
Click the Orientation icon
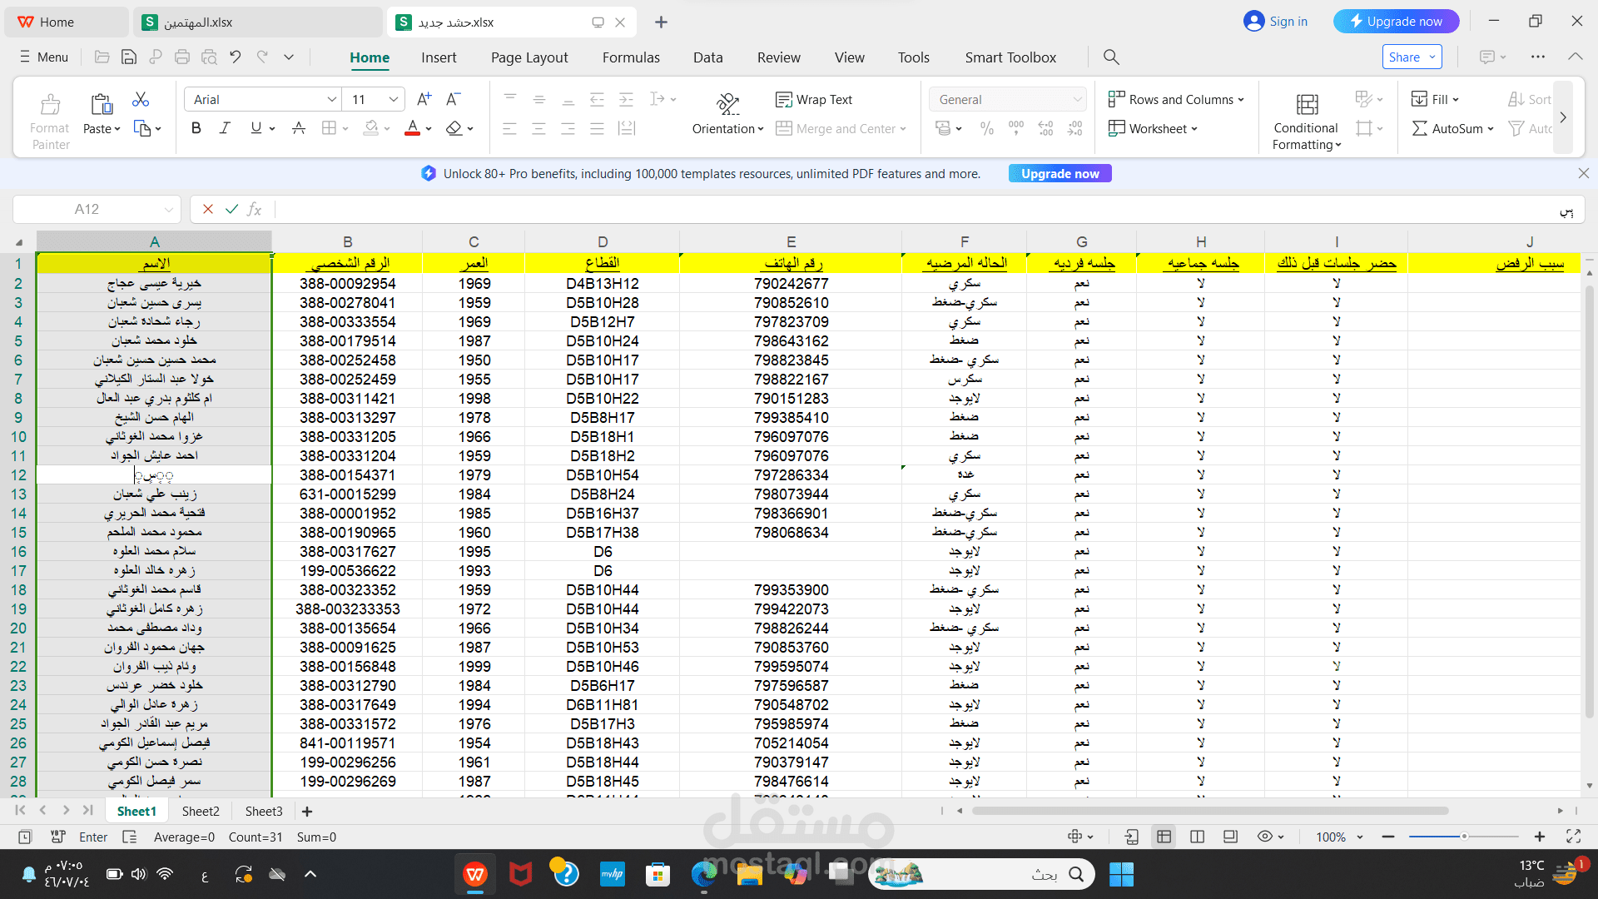coord(728,103)
